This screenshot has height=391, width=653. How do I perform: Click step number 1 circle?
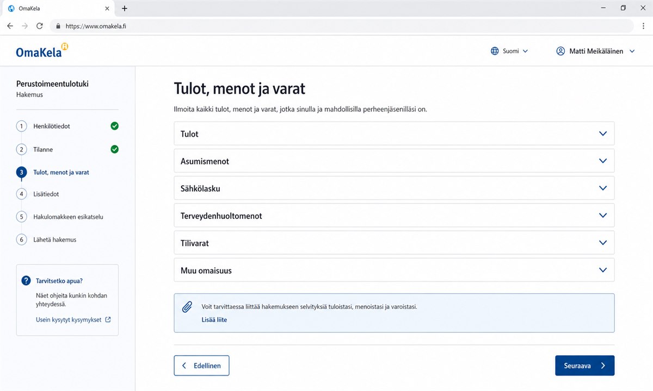(21, 126)
